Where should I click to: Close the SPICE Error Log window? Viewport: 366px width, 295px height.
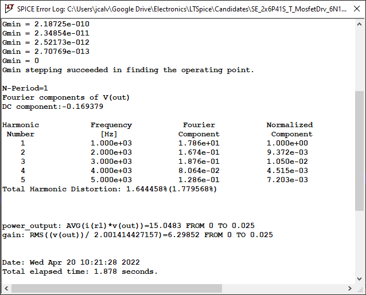[357, 9]
